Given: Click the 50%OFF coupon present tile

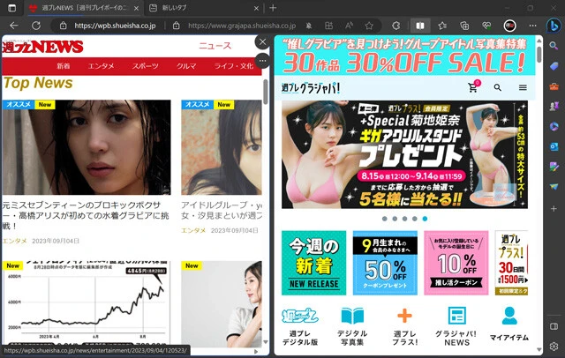Looking at the screenshot, I should tap(385, 263).
